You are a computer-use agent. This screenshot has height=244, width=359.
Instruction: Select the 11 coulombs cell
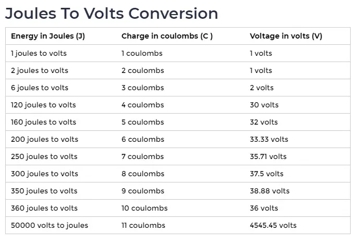coord(143,225)
